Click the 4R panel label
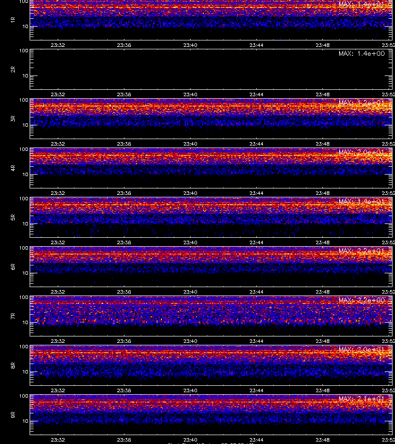The image size is (395, 444). pos(13,168)
